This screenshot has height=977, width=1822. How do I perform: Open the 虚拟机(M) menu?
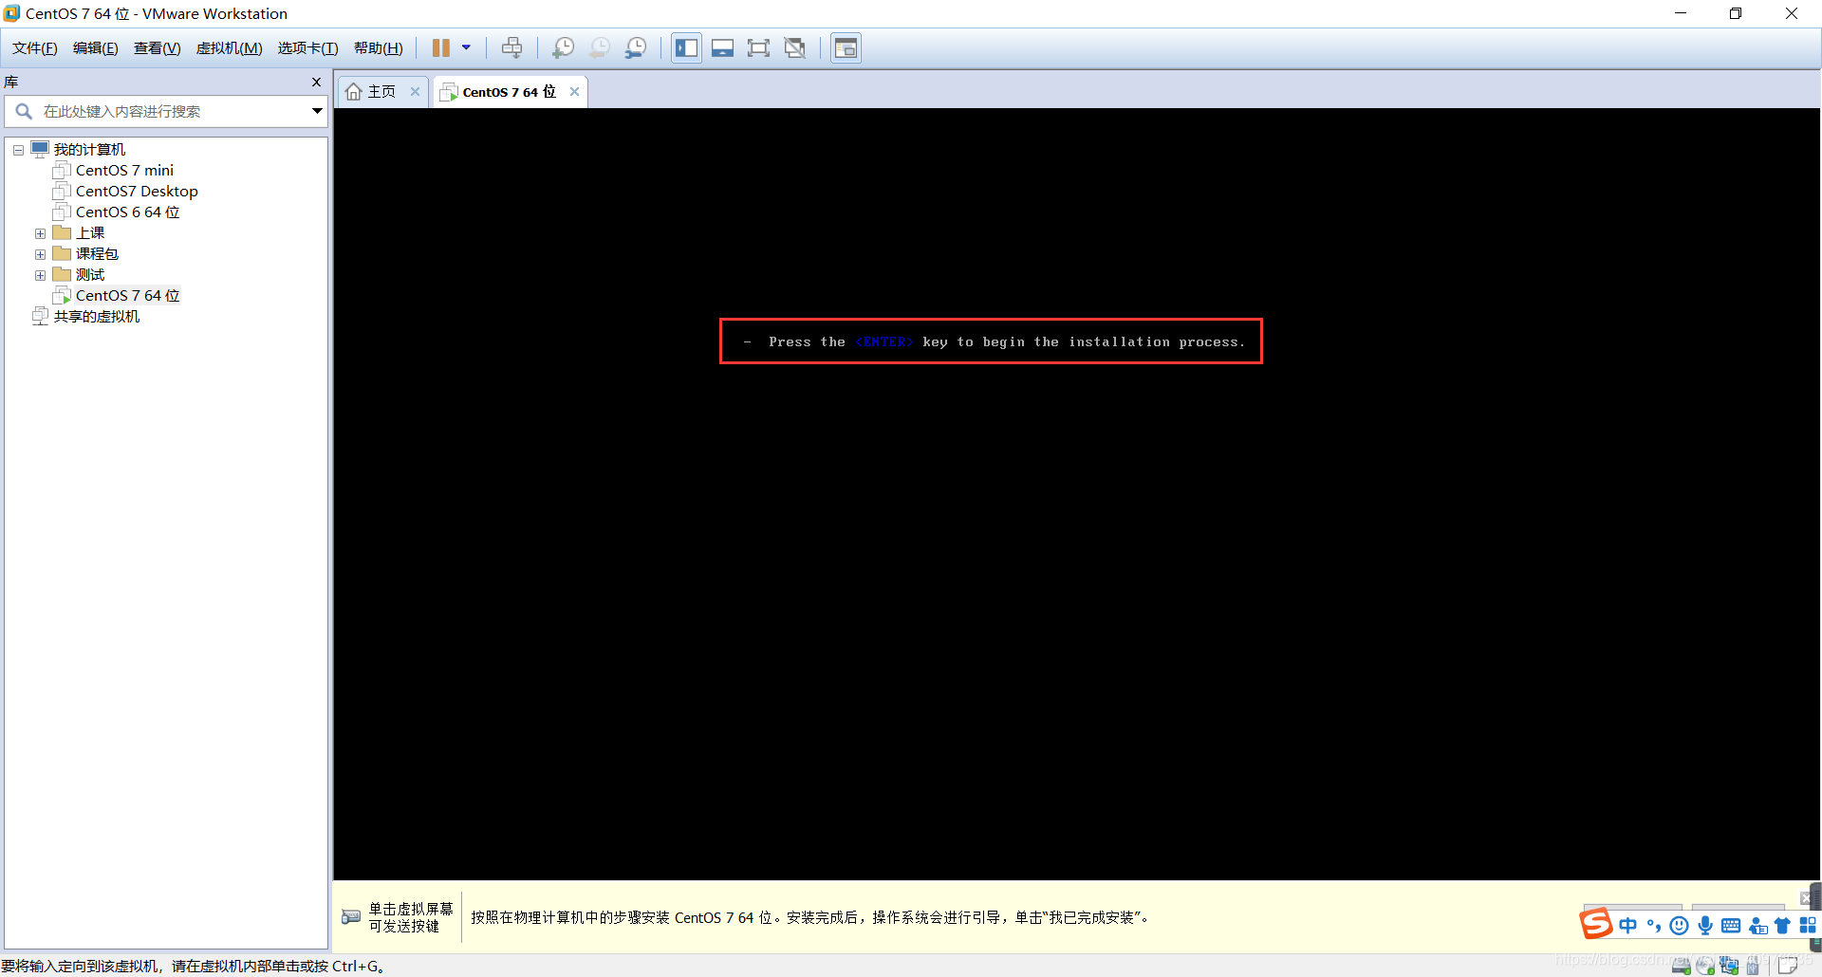pos(229,48)
